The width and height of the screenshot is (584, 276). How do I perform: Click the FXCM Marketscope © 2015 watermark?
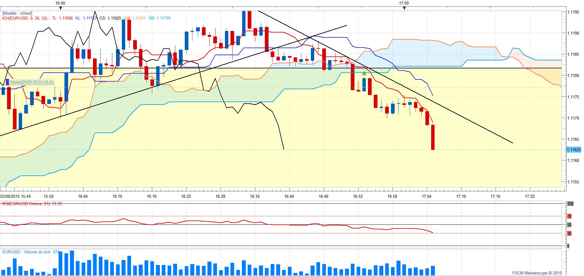pyautogui.click(x=537, y=273)
